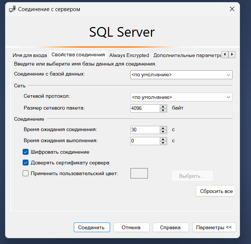Click the Отмена button
251x244 pixels.
131,227
